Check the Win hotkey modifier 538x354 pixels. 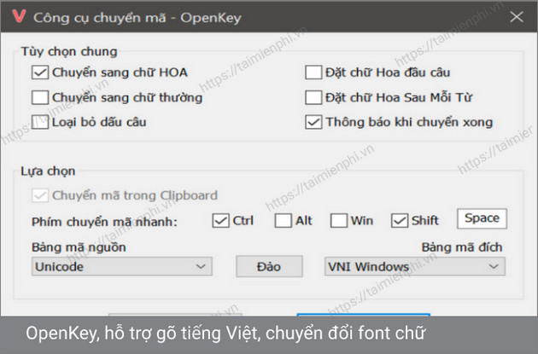[x=339, y=221]
